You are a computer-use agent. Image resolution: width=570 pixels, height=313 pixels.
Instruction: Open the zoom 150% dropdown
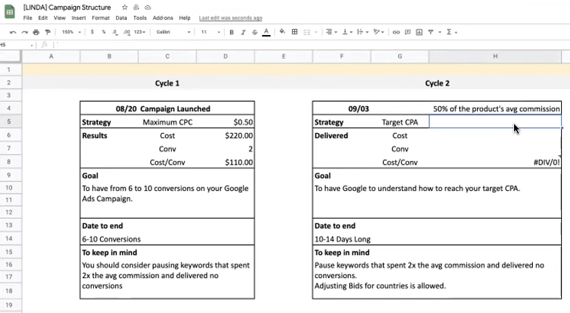[x=72, y=32]
